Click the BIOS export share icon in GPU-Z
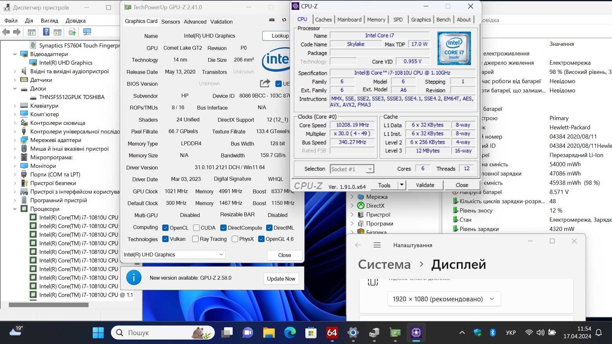This screenshot has height=344, width=612. click(265, 83)
